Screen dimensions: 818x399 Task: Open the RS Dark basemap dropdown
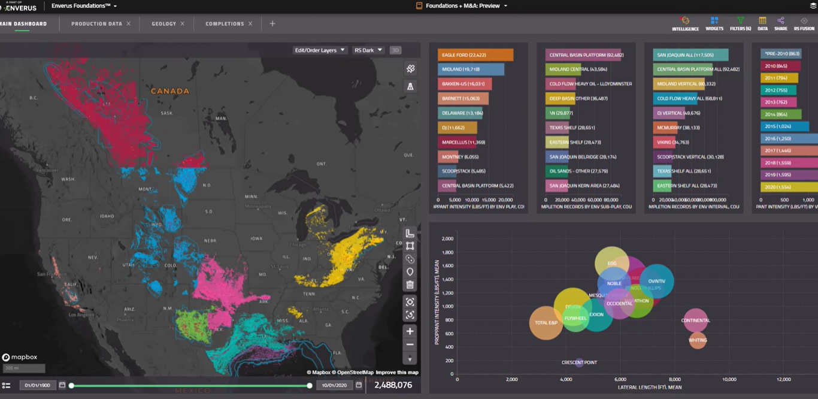click(x=368, y=50)
